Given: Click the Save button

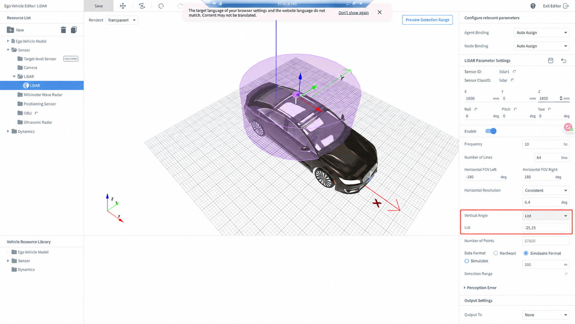Looking at the screenshot, I should [99, 6].
